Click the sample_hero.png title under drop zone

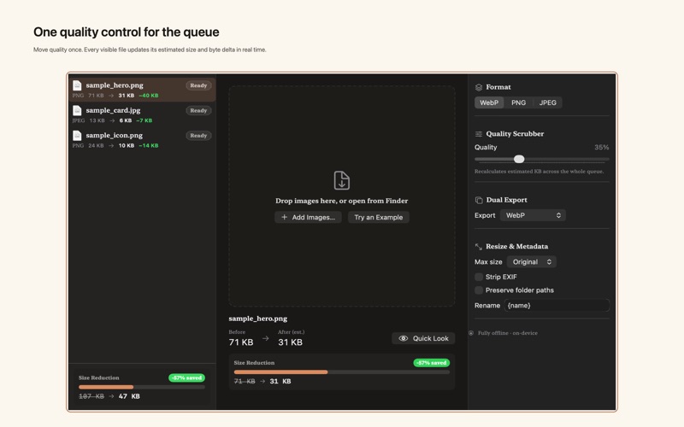point(258,319)
